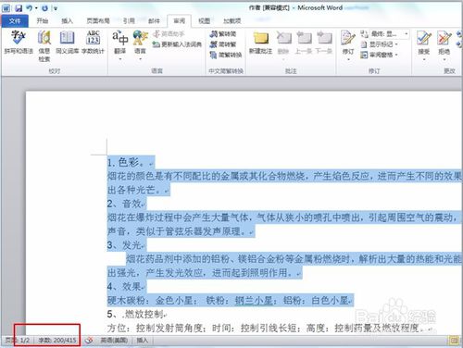Toggle insert mode (插入) in status bar
This screenshot has width=463, height=348.
tap(143, 341)
